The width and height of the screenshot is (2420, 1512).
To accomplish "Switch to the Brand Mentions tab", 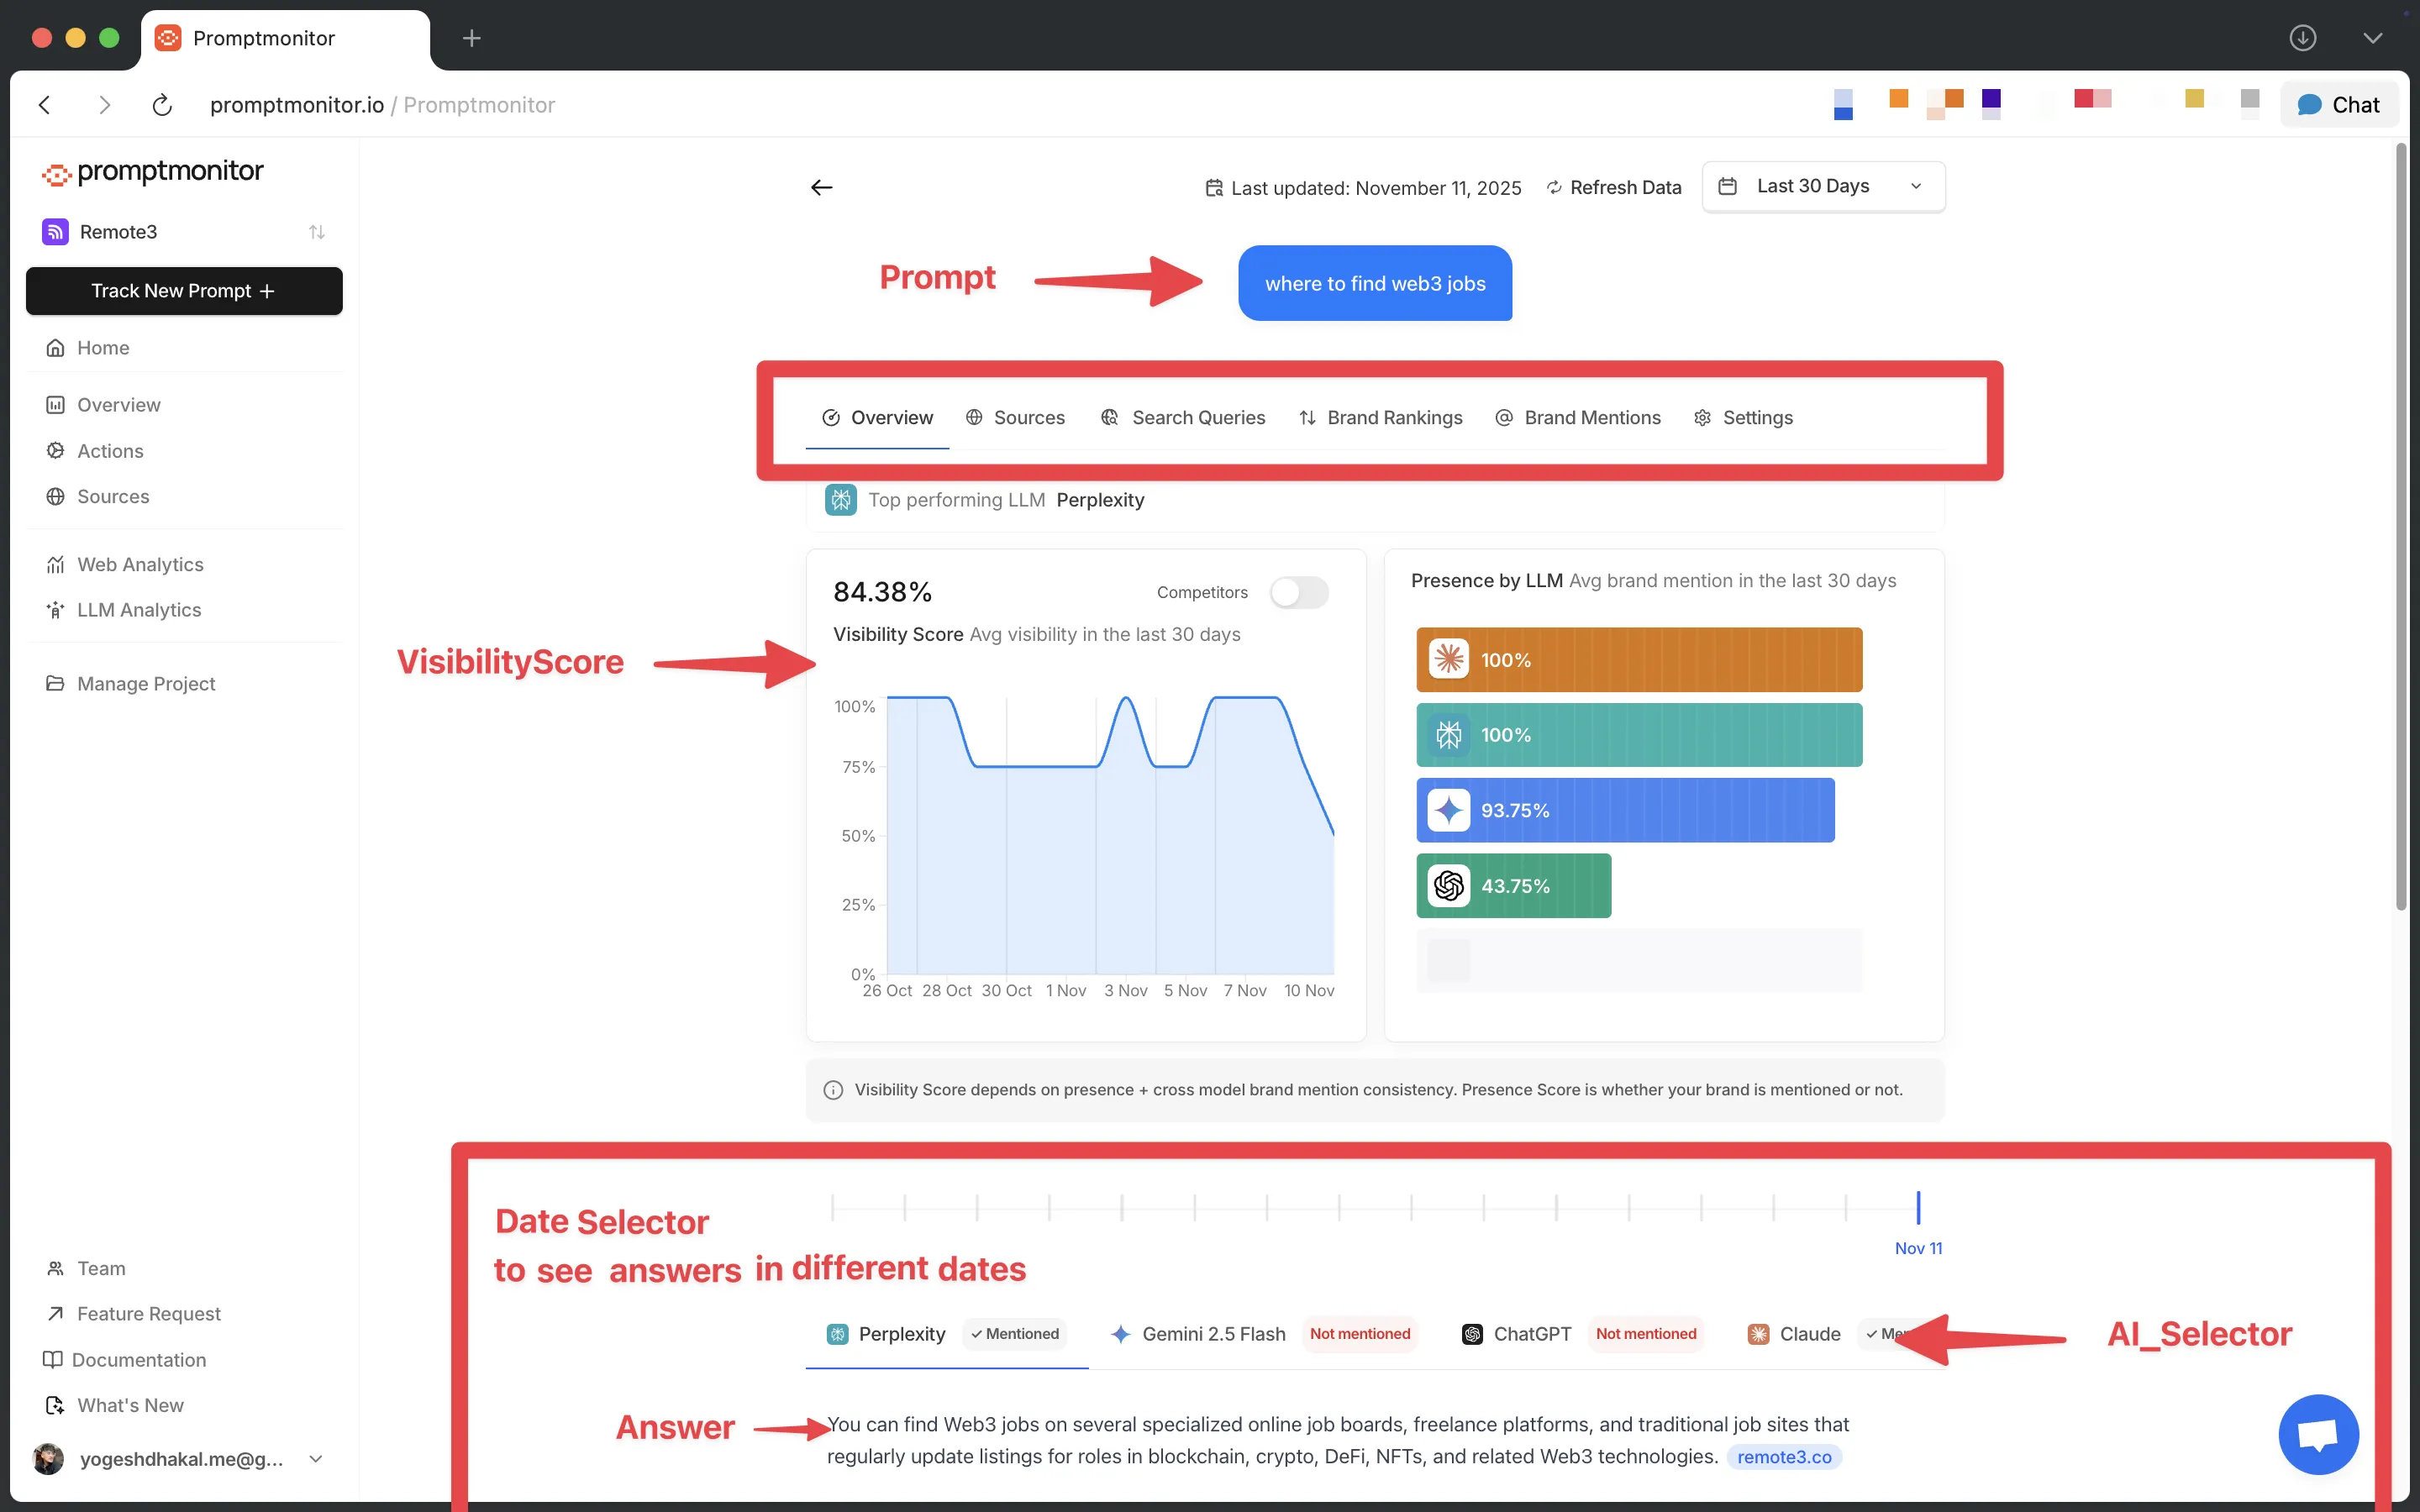I will tap(1590, 418).
